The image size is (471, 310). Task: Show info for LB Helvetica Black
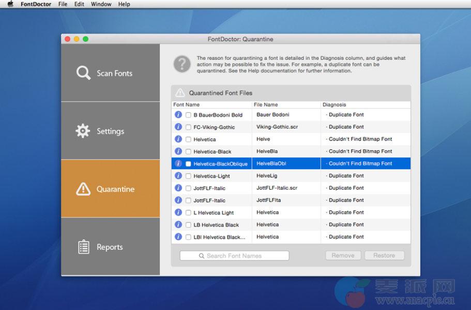(x=178, y=225)
